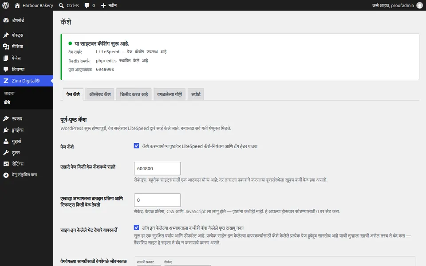Open आढावा submenu item
This screenshot has height=266, width=426.
click(9, 94)
